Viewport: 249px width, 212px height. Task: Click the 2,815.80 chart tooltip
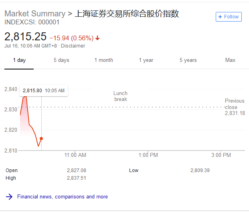tap(44, 91)
